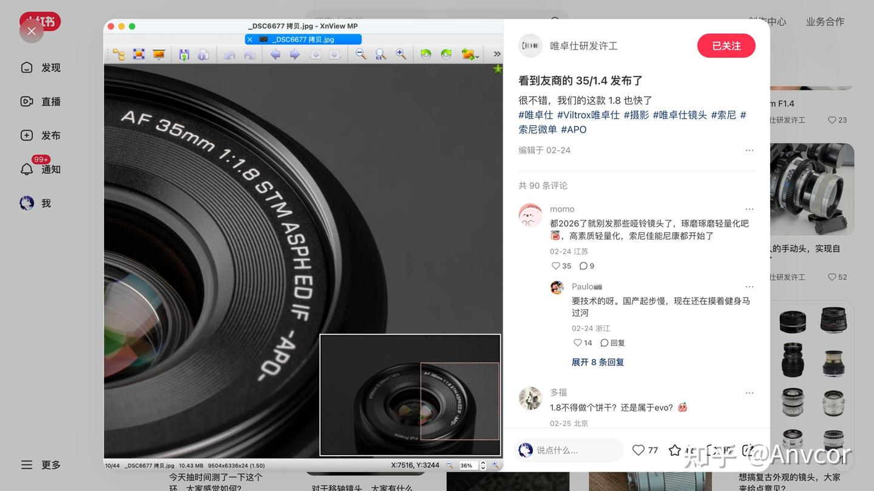Click the 已关注 follow button
The width and height of the screenshot is (874, 491).
[x=727, y=46]
